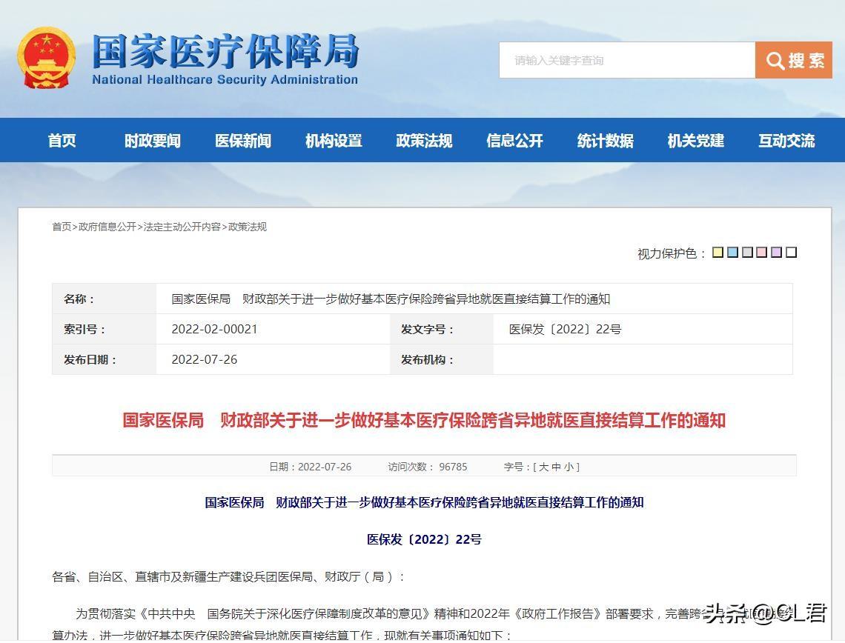Open the 机关党建 navigation item
Viewport: 845px width, 643px height.
(696, 141)
